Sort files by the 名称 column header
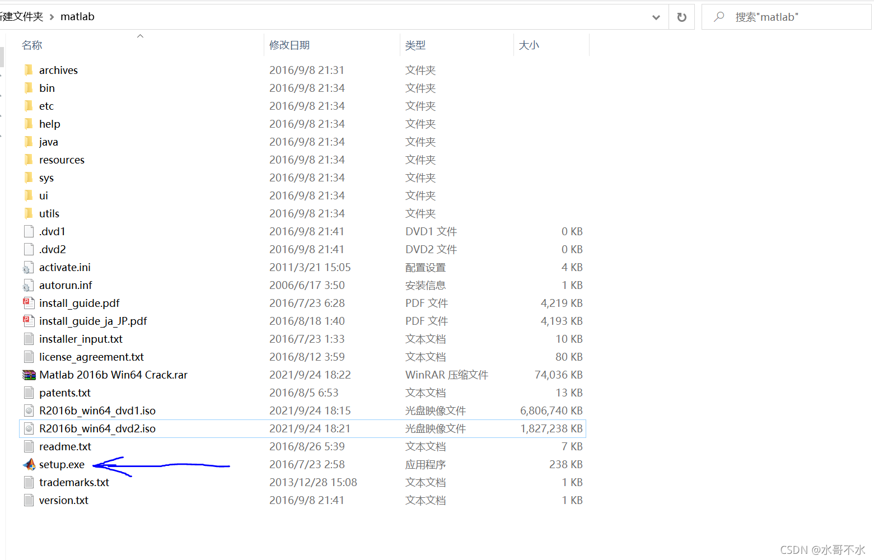874x560 pixels. pyautogui.click(x=32, y=45)
